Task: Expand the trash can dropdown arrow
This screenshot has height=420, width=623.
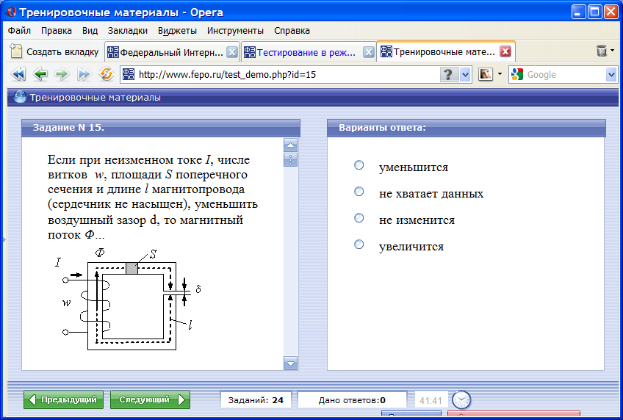Action: coord(612,51)
